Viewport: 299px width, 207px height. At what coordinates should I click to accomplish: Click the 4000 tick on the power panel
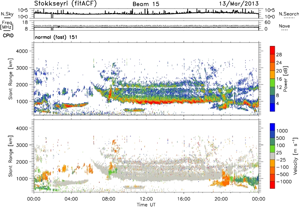pyautogui.click(x=22, y=51)
